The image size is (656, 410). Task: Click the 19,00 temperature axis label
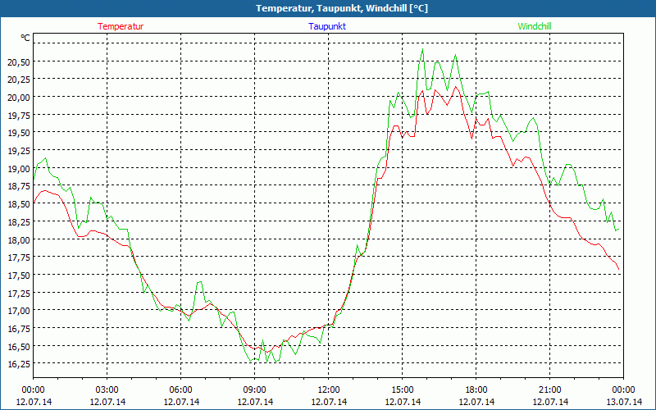(19, 168)
